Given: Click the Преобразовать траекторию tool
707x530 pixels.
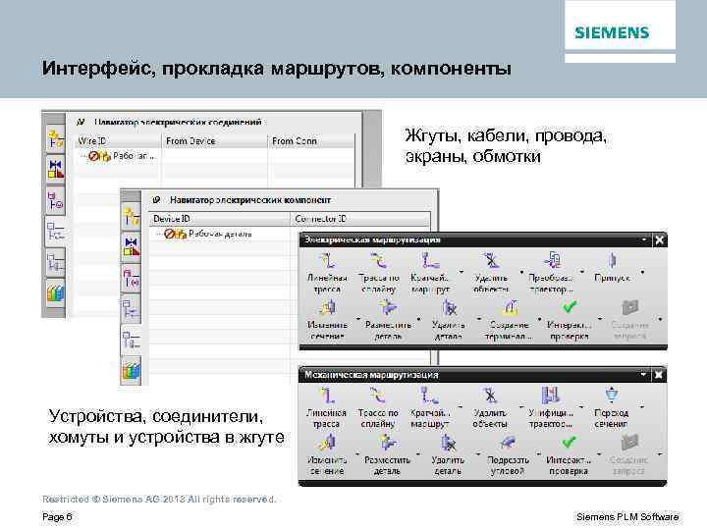Looking at the screenshot, I should coord(551,273).
